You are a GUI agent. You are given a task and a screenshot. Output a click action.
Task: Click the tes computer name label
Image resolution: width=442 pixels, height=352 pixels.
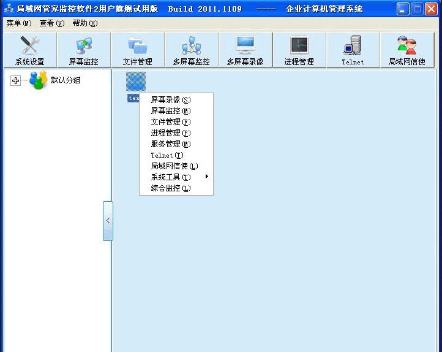coord(133,98)
